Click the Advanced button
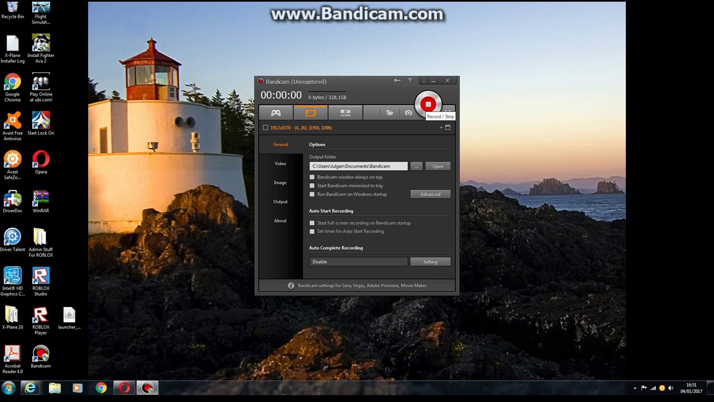This screenshot has width=714, height=402. [430, 194]
